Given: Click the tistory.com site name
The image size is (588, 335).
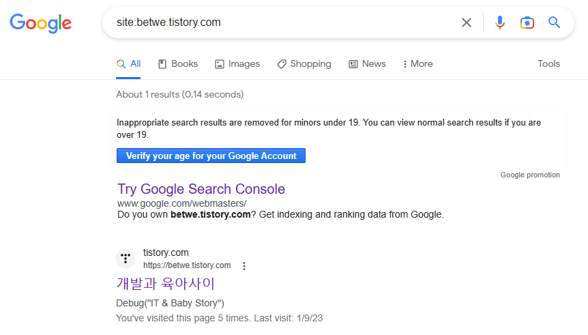Looking at the screenshot, I should (x=166, y=252).
